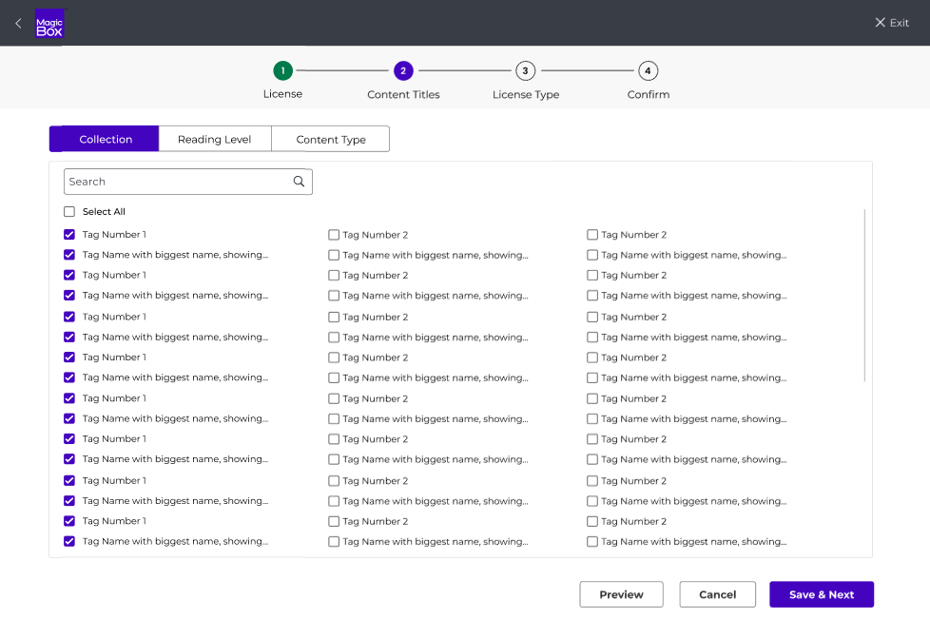Open step 4 Confirm circle

(x=648, y=70)
